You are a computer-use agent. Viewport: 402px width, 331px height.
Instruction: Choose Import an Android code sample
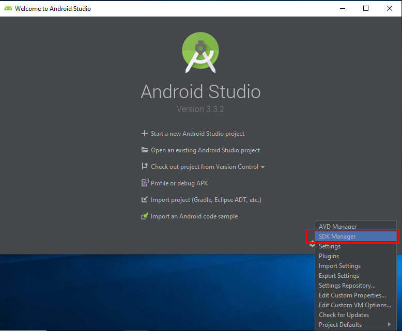click(194, 216)
